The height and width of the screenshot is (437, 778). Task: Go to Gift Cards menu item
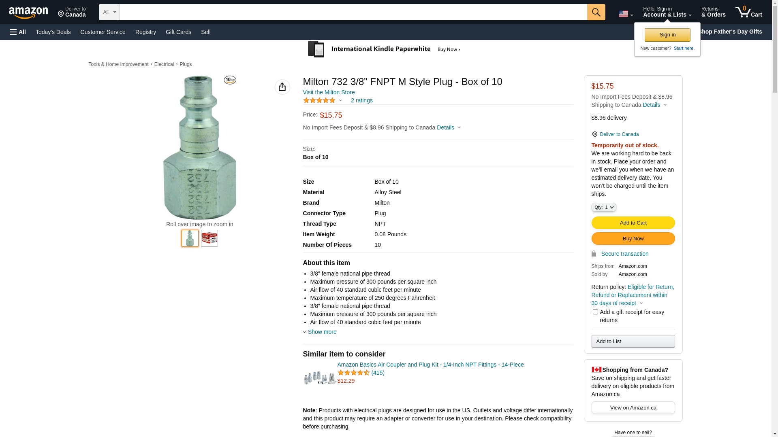pyautogui.click(x=178, y=32)
